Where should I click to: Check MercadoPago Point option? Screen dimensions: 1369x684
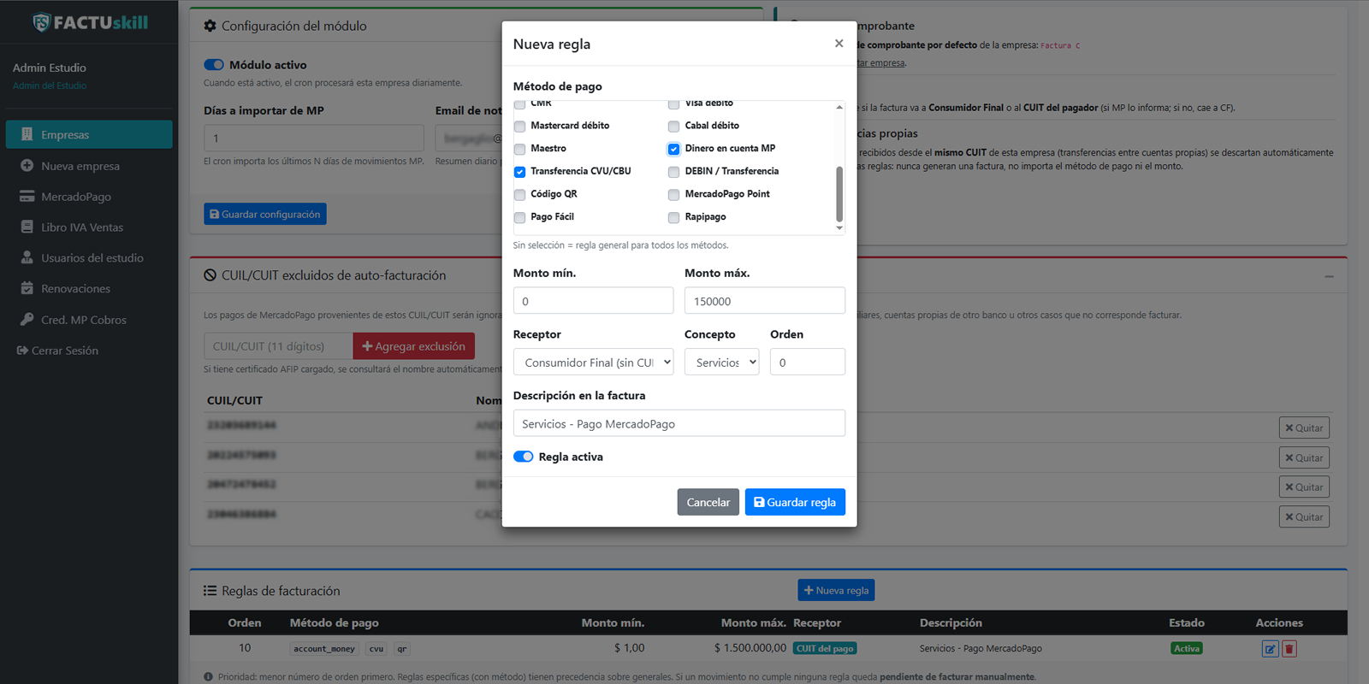coord(673,195)
